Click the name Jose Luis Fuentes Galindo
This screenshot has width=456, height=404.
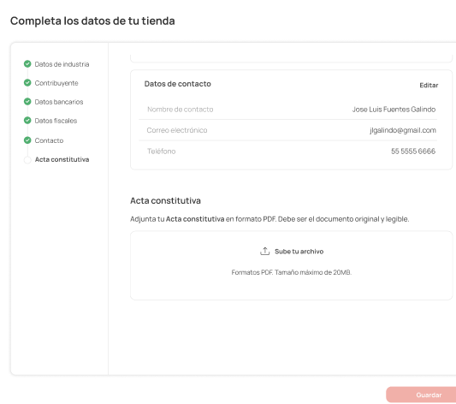click(394, 110)
